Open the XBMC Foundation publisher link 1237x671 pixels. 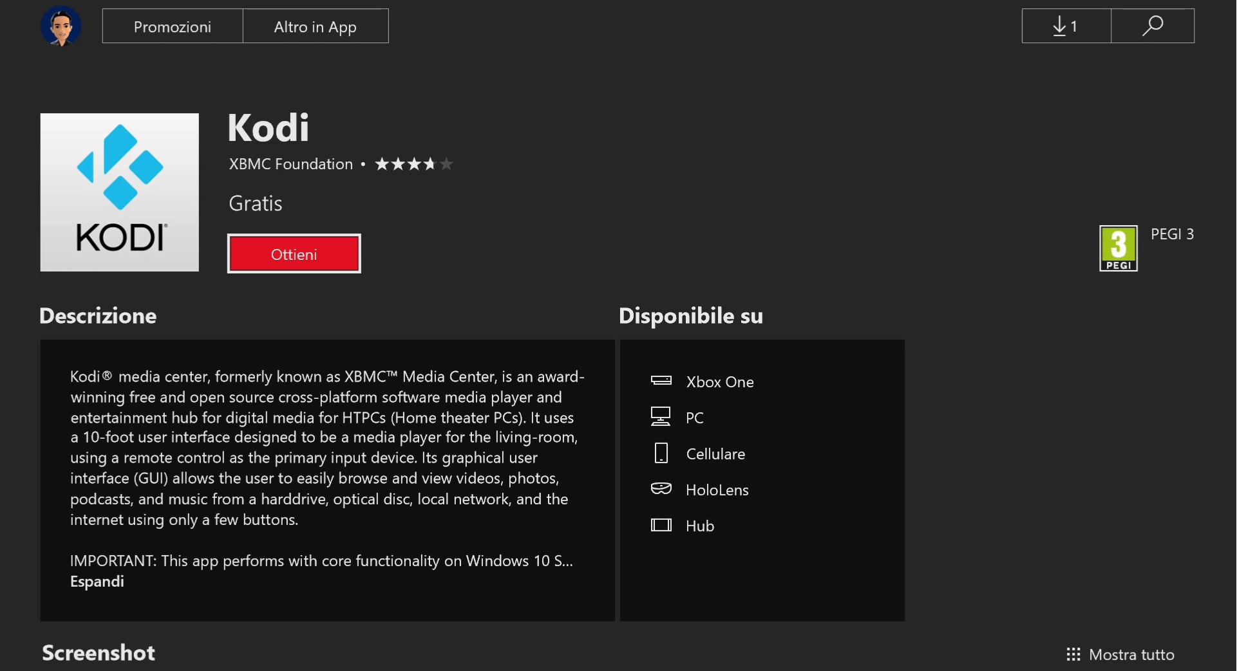[x=291, y=164]
